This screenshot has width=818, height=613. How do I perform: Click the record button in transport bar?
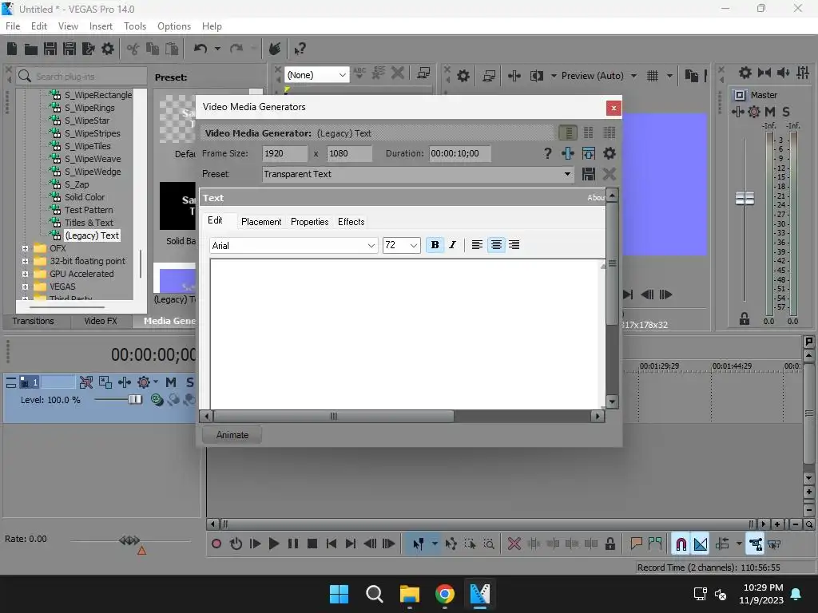pyautogui.click(x=216, y=544)
